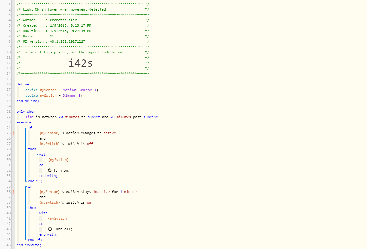Viewport: 370px width, 252px height.
Task: Click line number 46 in the gutter
Action: point(8,245)
